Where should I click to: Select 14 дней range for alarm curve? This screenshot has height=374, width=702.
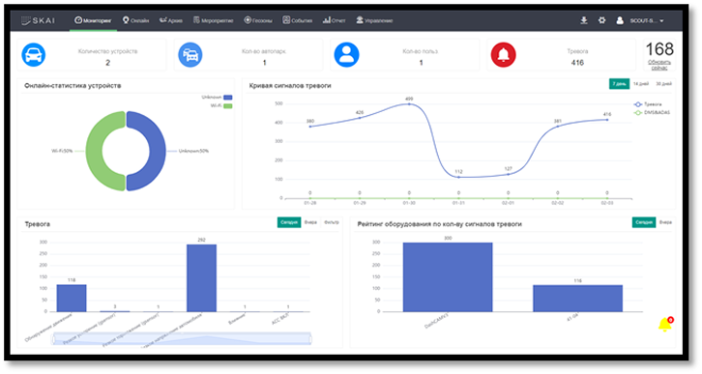point(641,84)
